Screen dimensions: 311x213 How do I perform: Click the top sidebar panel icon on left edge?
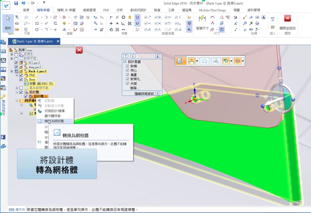[x=3, y=42]
